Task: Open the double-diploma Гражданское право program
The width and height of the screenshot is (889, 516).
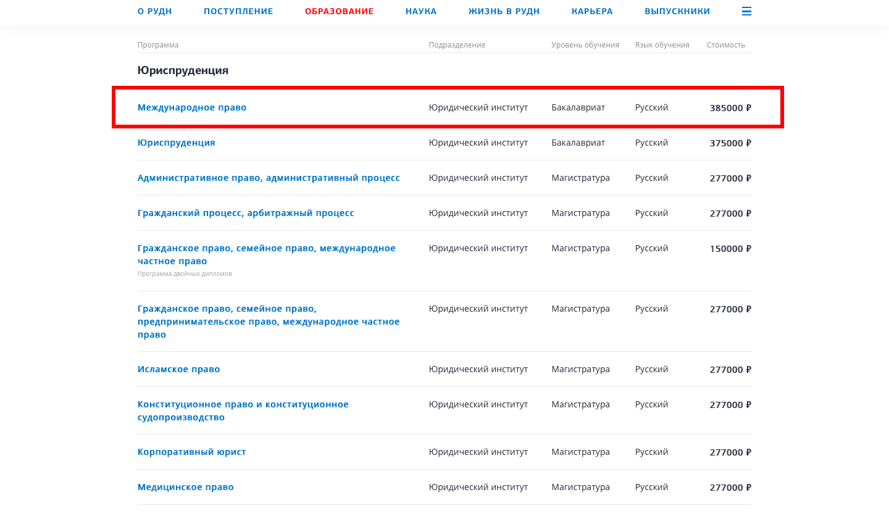Action: [266, 254]
